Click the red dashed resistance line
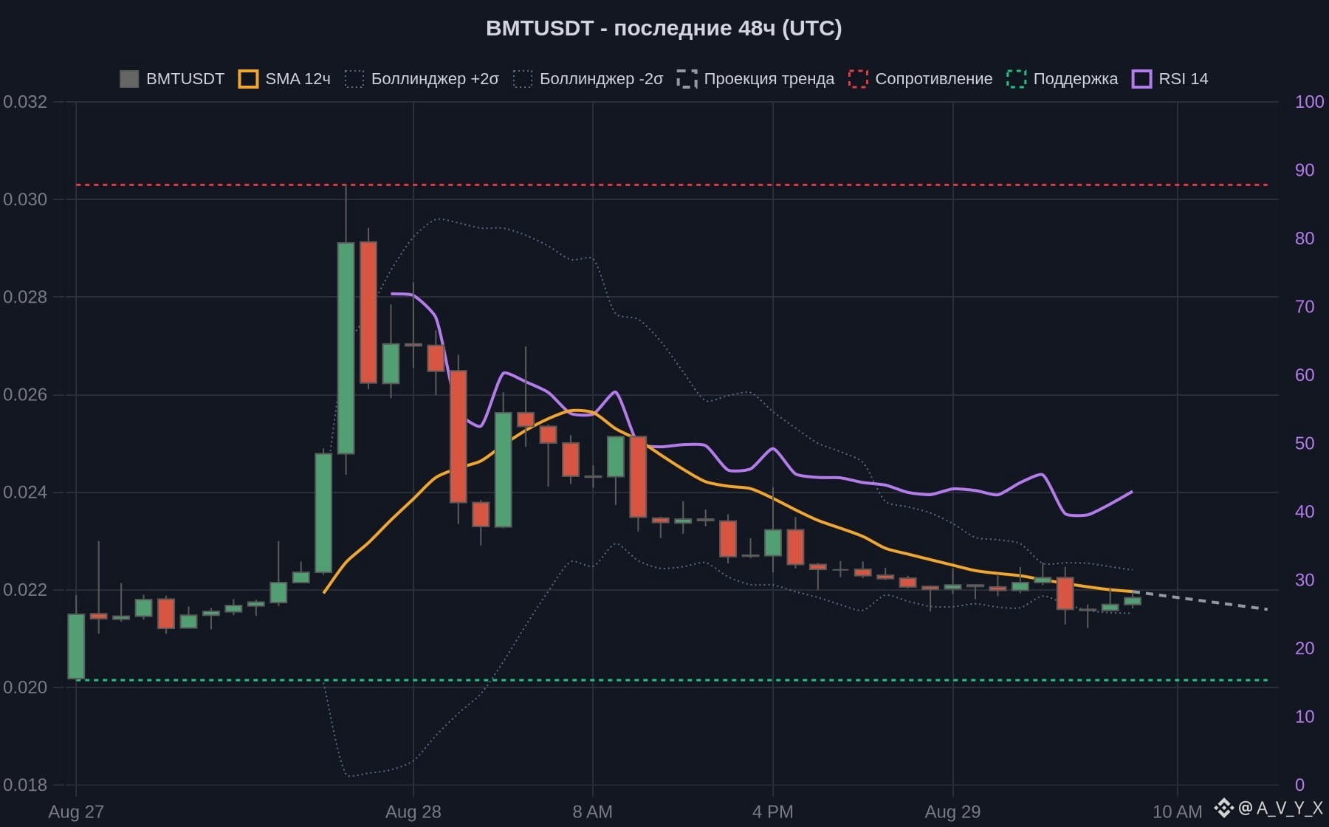Viewport: 1329px width, 827px height. (x=672, y=185)
